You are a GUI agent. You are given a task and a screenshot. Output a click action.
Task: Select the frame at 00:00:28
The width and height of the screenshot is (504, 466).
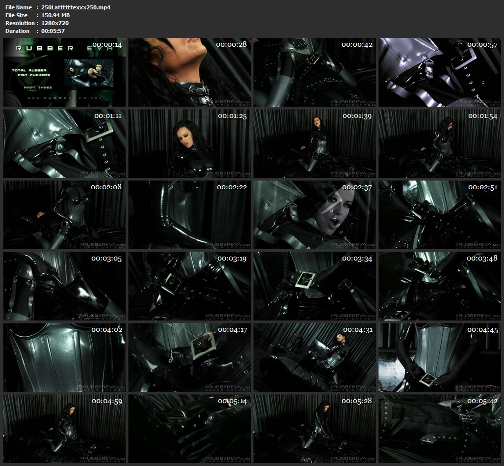[189, 72]
